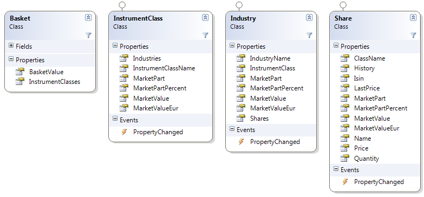Screen dimensions: 424x197
Task: Collapse the Basket class with chevron button
Action: (88, 17)
